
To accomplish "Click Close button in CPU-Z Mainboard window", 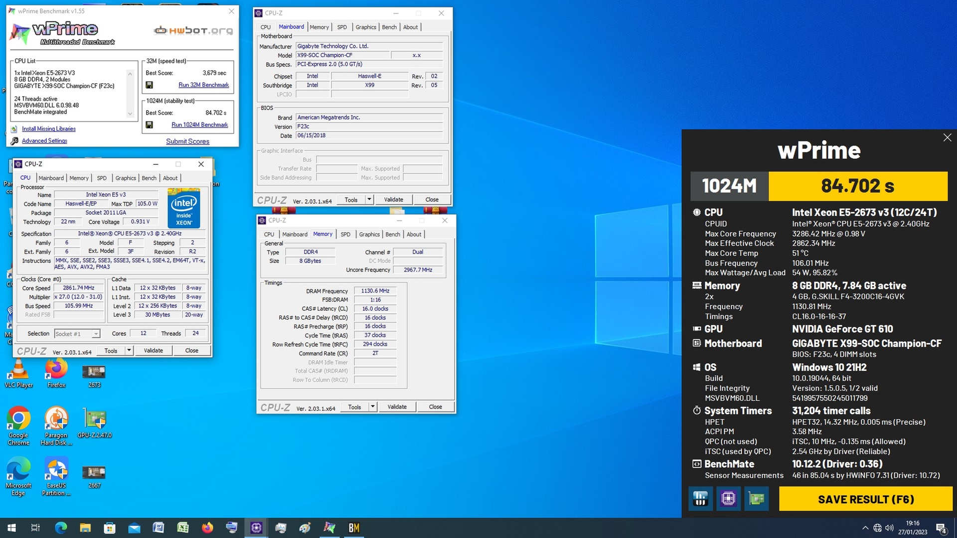I will point(432,199).
